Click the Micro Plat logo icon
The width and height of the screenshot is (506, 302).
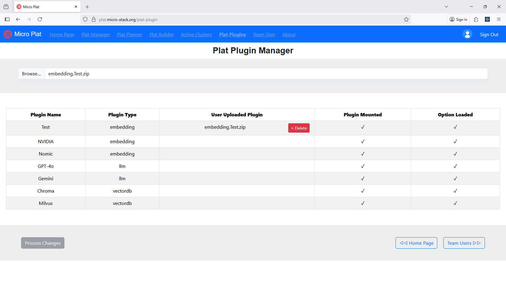click(8, 34)
